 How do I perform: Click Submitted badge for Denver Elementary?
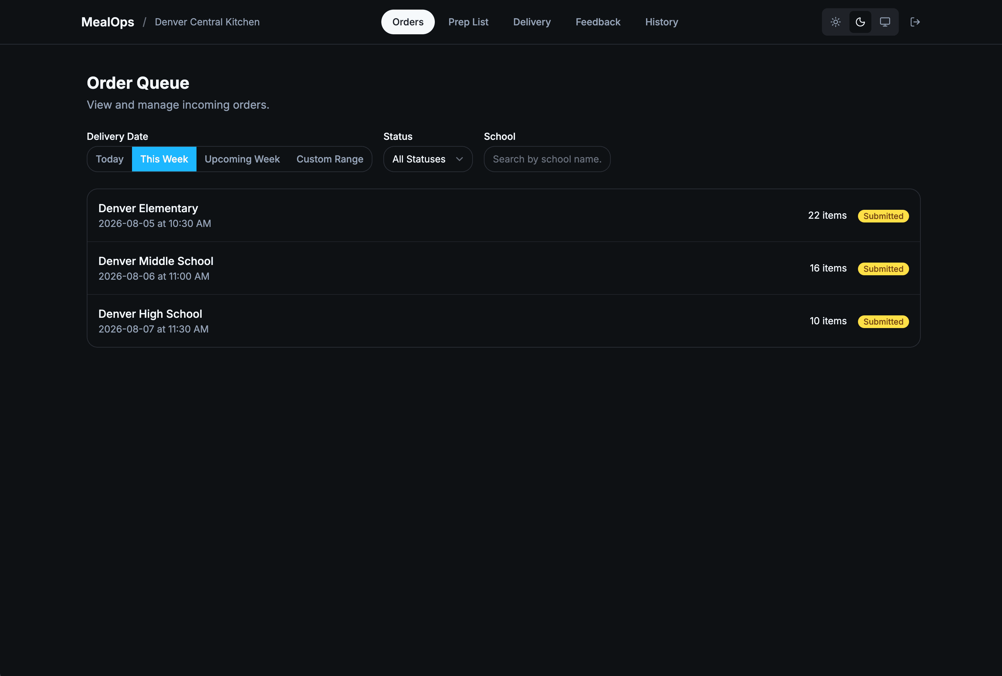tap(883, 216)
